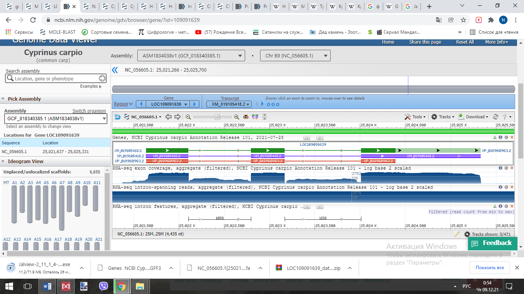
Task: Open the Windows Start menu
Action: click(8, 286)
